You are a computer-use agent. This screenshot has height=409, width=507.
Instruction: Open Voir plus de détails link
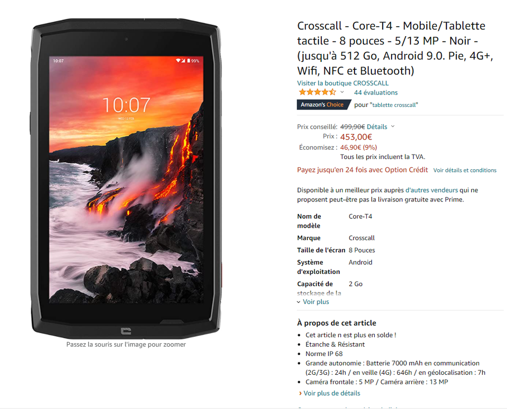[332, 393]
